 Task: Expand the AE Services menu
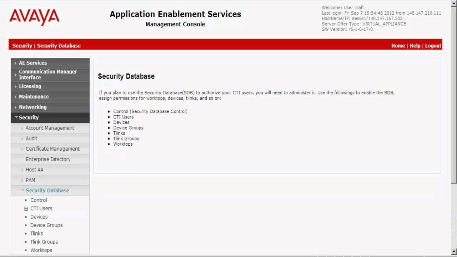pyautogui.click(x=33, y=63)
